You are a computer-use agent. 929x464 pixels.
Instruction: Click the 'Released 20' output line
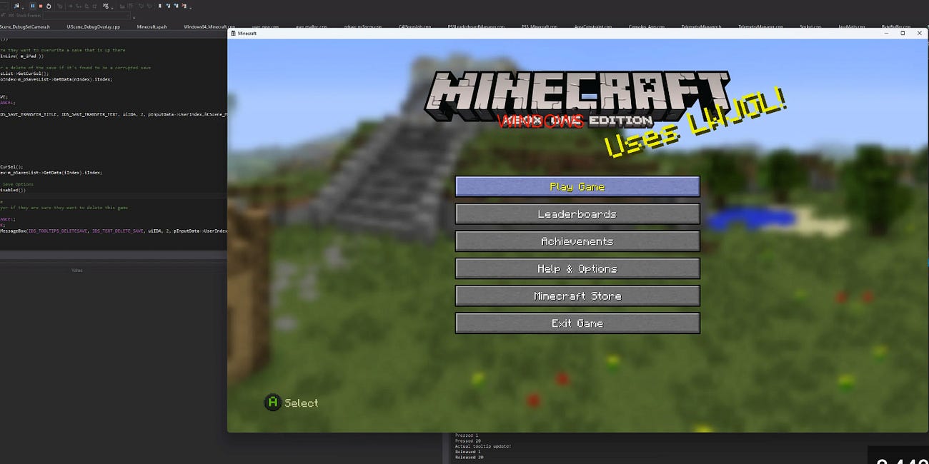[469, 457]
